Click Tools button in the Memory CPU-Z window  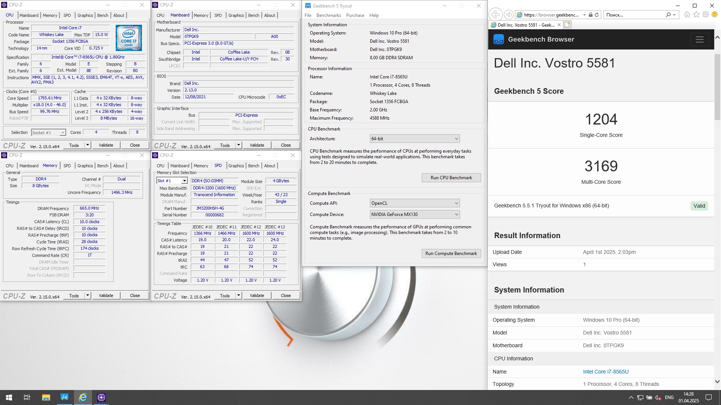coord(74,295)
